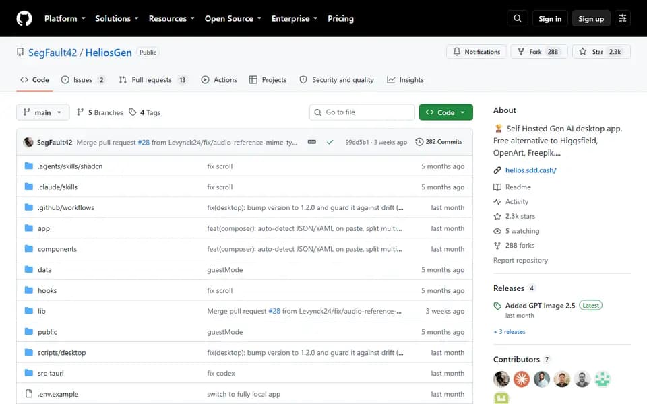Select the Insights tab
647x404 pixels.
pos(406,80)
